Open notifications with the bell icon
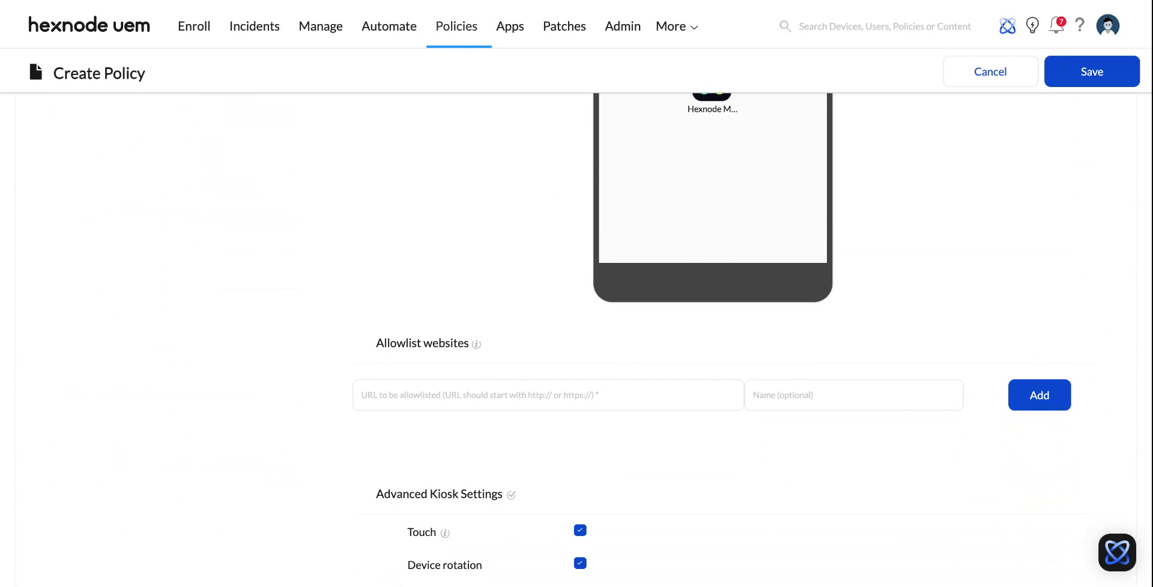 (x=1056, y=26)
